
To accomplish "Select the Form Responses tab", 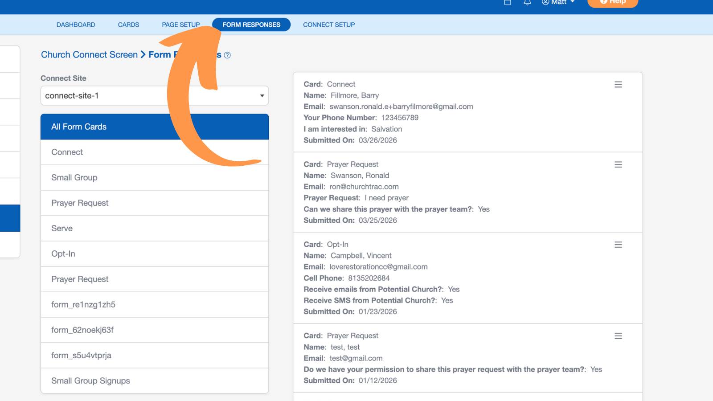I will click(x=251, y=25).
